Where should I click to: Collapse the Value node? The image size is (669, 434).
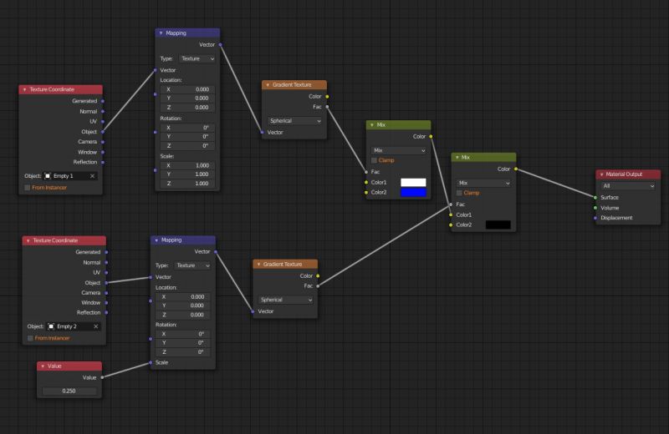pyautogui.click(x=43, y=366)
